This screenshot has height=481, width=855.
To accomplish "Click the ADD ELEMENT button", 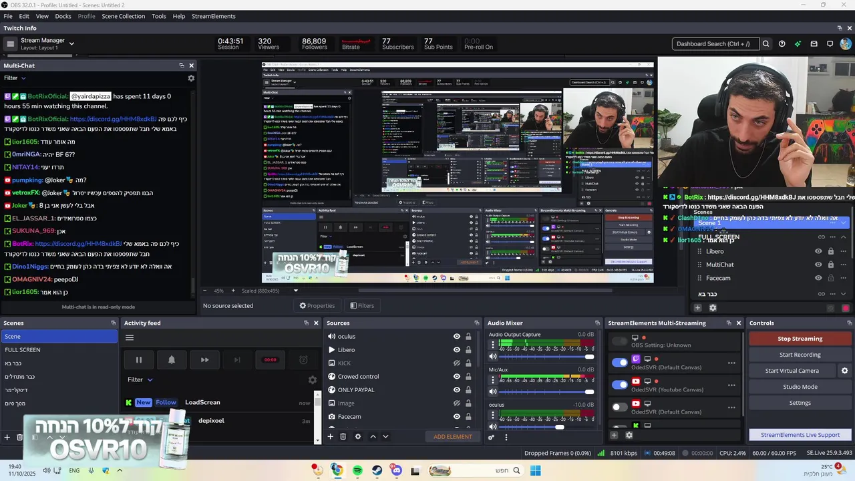I will pos(453,437).
